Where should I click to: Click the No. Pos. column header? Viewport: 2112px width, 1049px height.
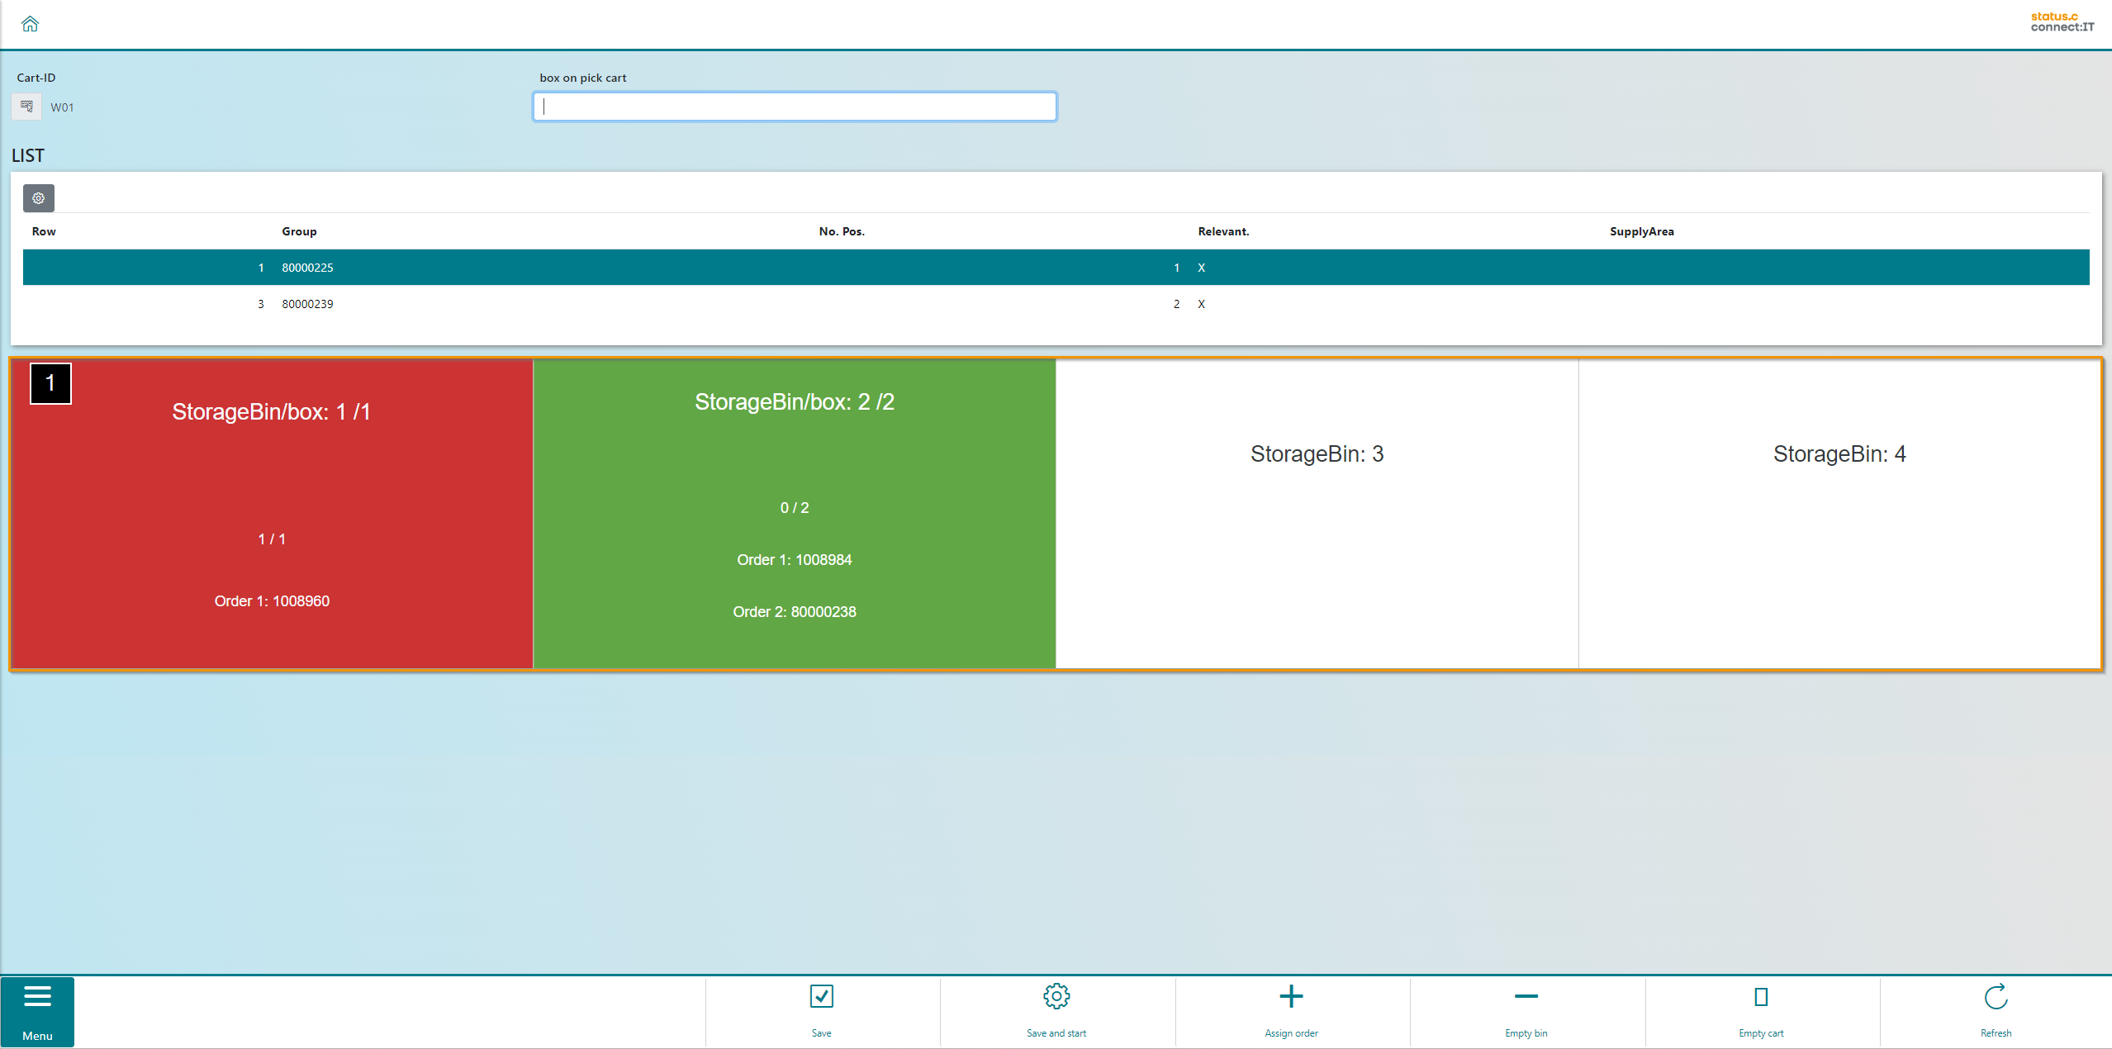click(x=841, y=231)
